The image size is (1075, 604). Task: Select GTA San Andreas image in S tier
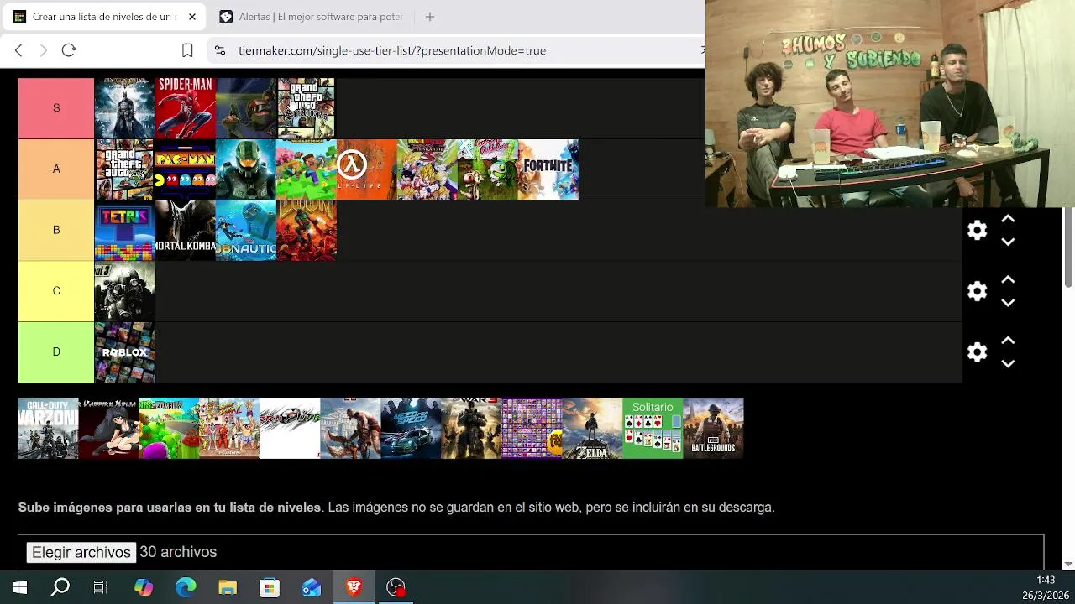coord(306,108)
